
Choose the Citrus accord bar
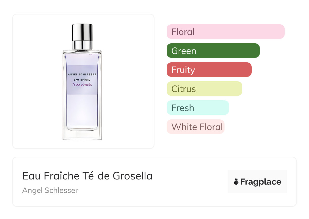(204, 89)
